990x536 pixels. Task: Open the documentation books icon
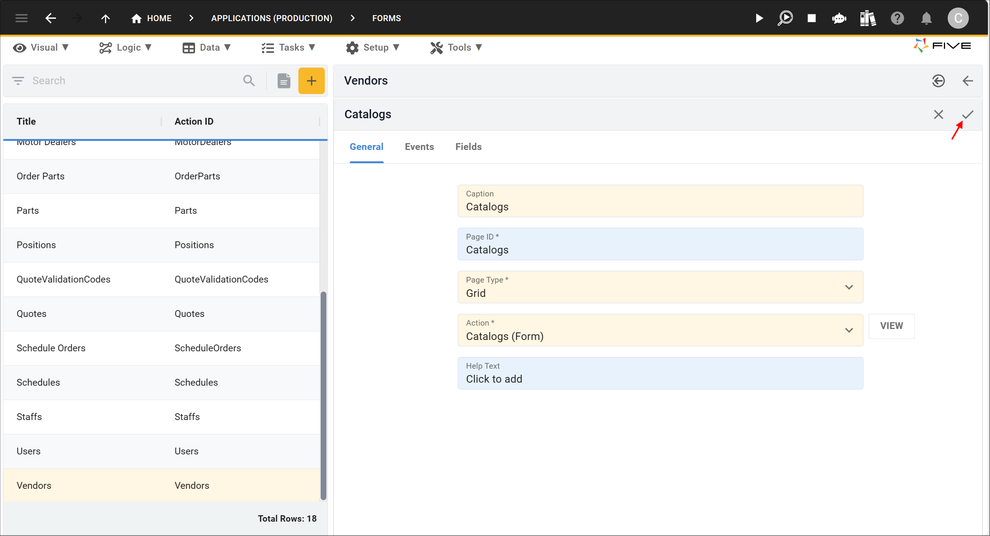(x=867, y=18)
